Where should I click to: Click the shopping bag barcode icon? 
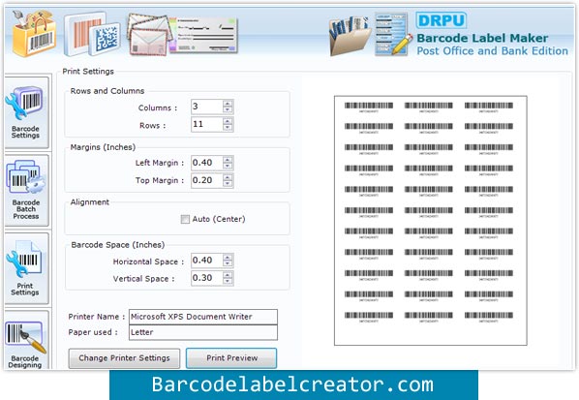(x=33, y=33)
